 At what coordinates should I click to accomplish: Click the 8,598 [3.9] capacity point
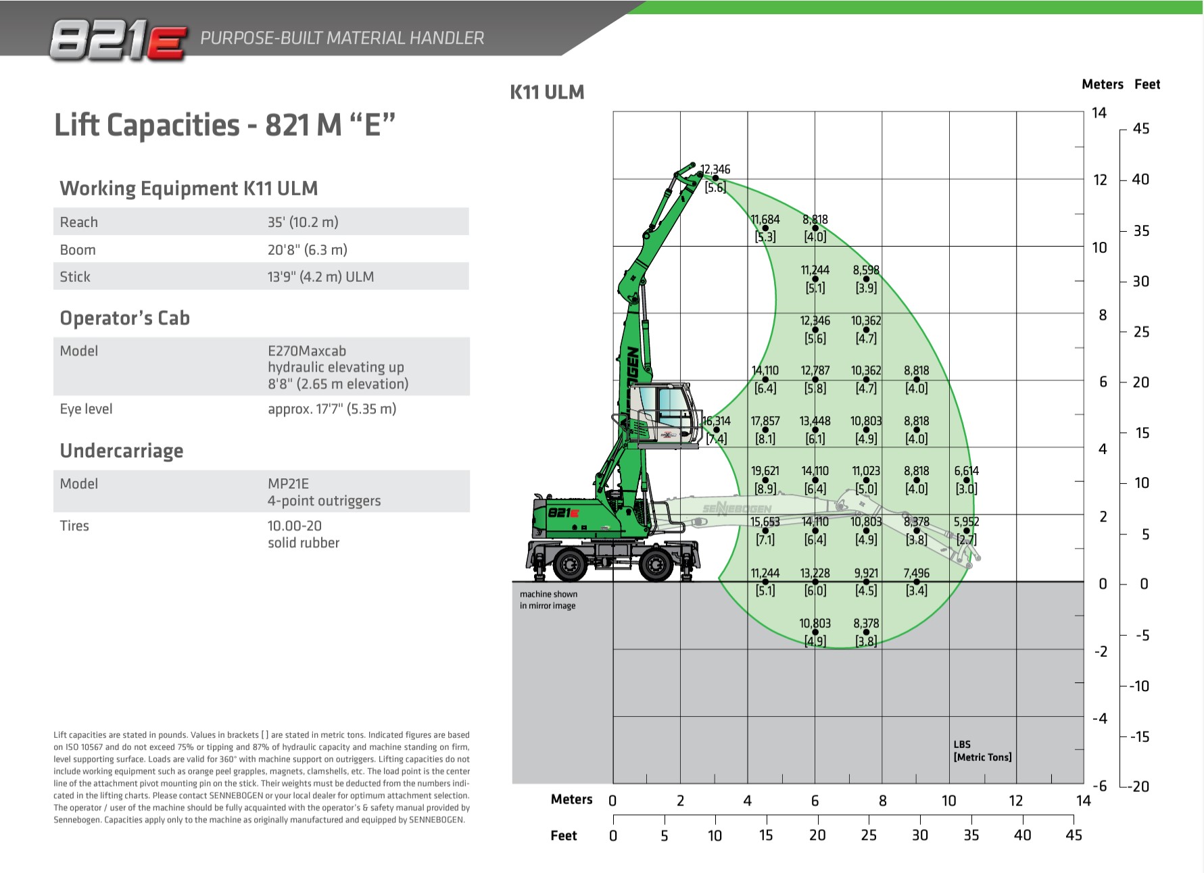point(866,278)
